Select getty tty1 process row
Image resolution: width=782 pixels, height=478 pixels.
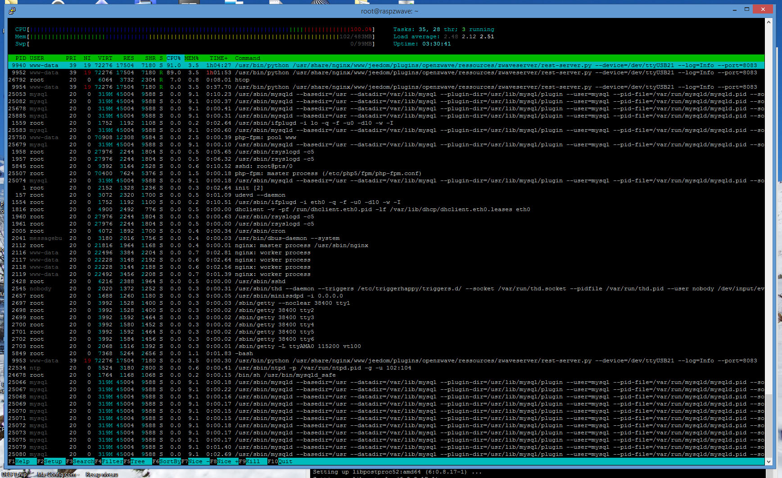pyautogui.click(x=386, y=303)
